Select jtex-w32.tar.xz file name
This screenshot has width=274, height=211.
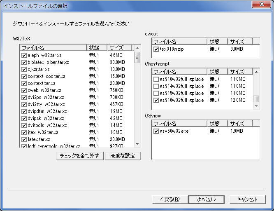[x=43, y=132]
